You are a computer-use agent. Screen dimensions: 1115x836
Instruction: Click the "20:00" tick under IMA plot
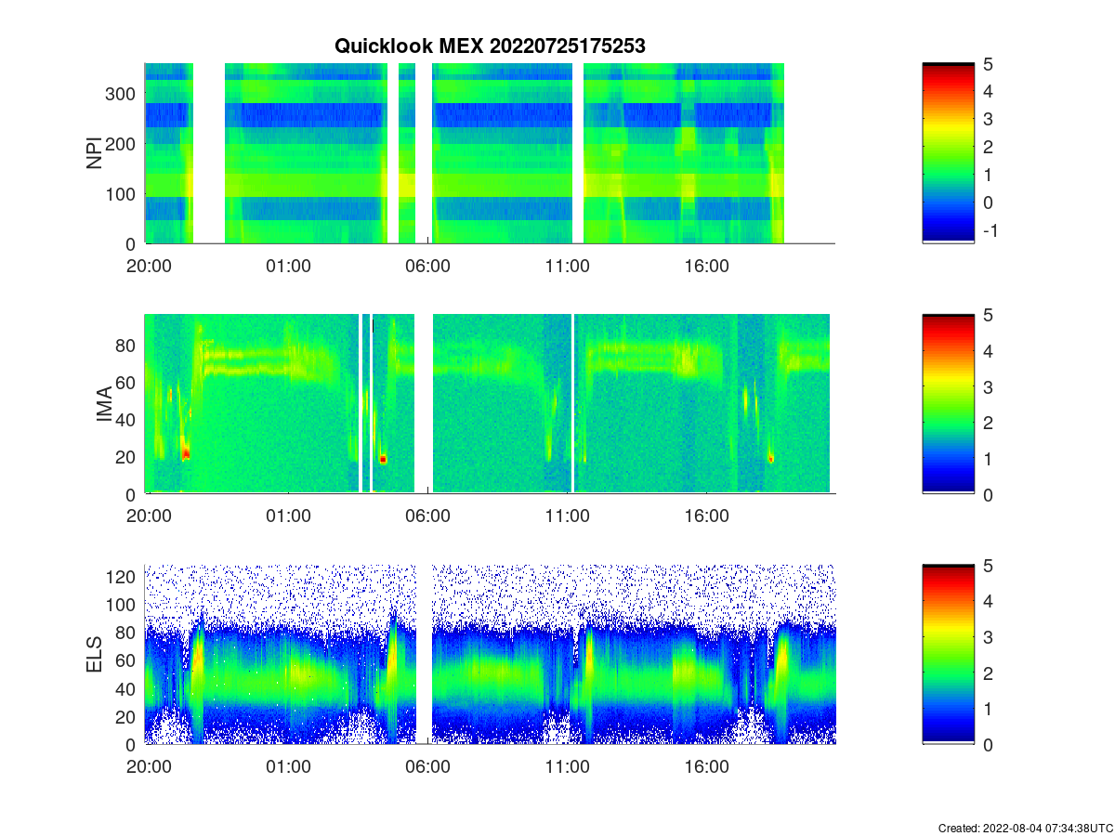149,516
